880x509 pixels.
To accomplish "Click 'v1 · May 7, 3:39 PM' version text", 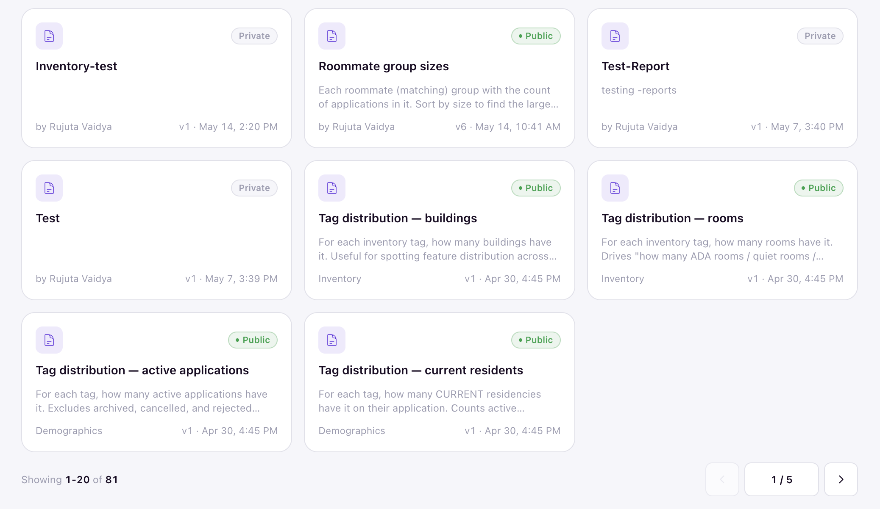I will (x=231, y=279).
